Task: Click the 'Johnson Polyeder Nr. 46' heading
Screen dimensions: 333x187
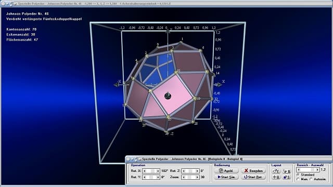Action: point(28,14)
